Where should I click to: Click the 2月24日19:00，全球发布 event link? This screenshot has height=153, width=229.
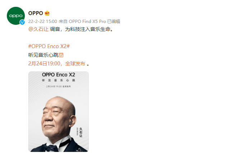pos(57,64)
